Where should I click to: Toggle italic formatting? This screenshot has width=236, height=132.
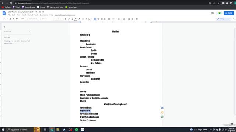click(x=69, y=19)
